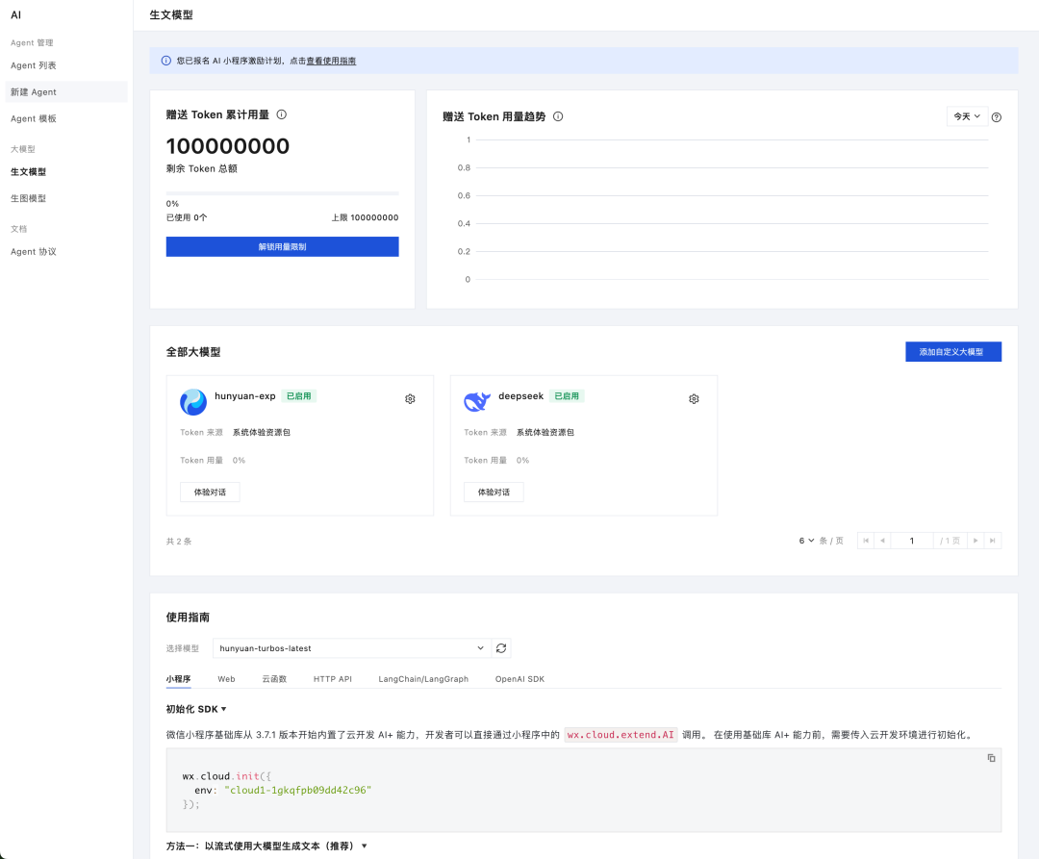Click the 全部大模型 section heading
Viewport: 1039px width, 859px height.
point(193,352)
